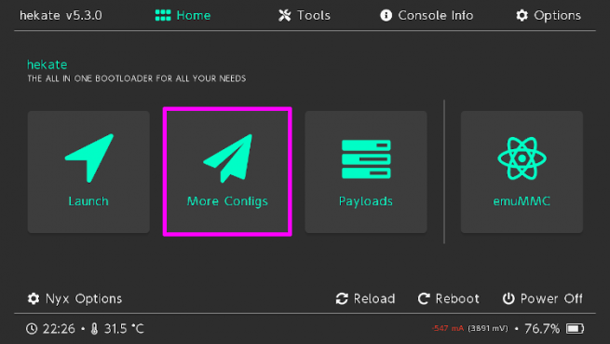Open the Options tab

(x=549, y=15)
